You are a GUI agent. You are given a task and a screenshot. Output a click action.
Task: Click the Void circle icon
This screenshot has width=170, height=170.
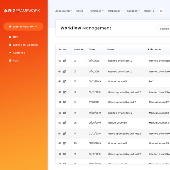10,61
